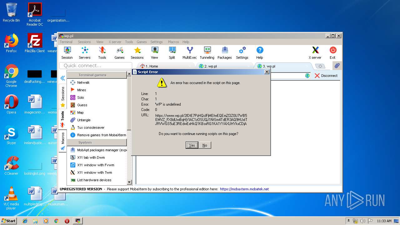This screenshot has height=225, width=400.
Task: Open the Sessions menu
Action: [x=84, y=42]
